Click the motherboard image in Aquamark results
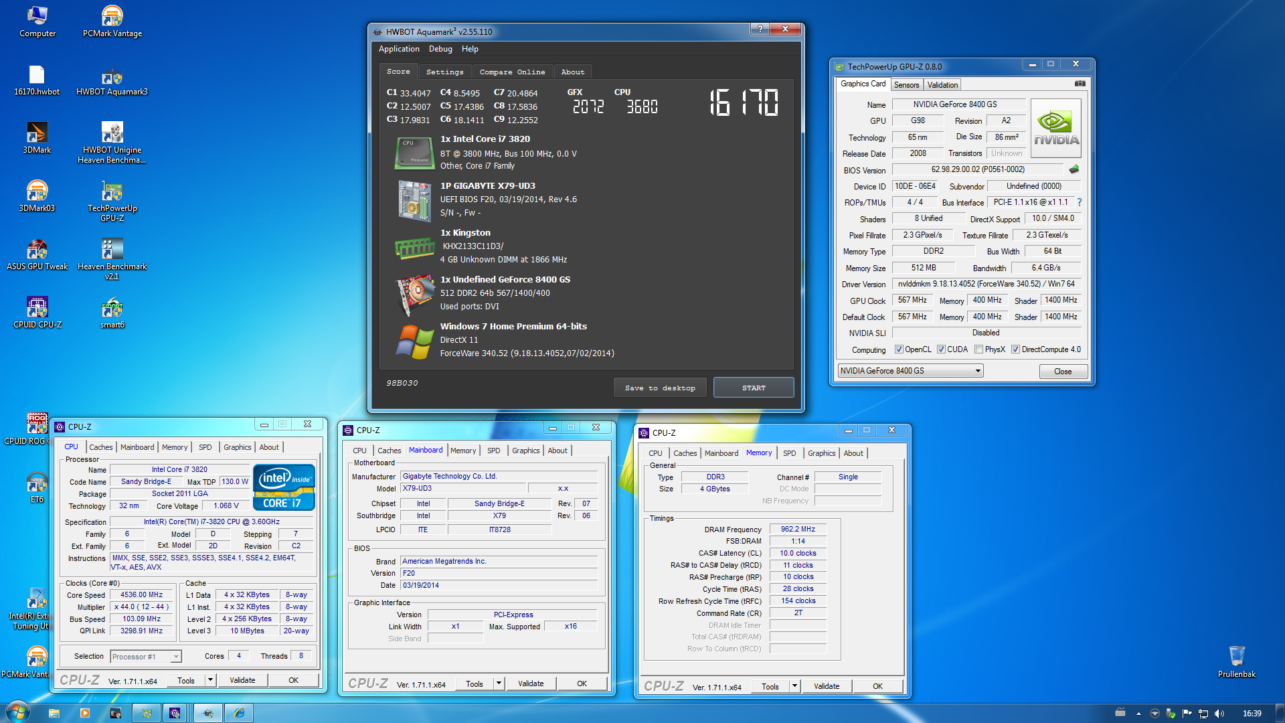 [x=414, y=200]
